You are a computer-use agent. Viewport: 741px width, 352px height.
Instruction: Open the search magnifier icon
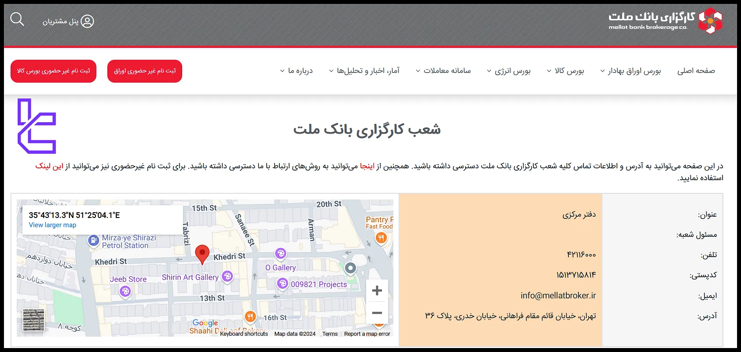pos(17,19)
